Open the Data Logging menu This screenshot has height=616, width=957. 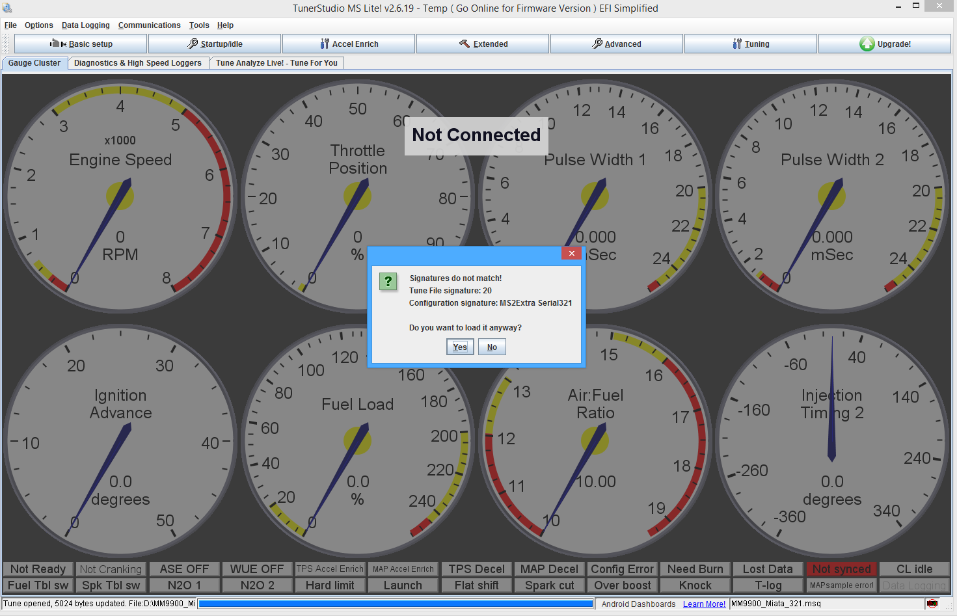coord(85,25)
